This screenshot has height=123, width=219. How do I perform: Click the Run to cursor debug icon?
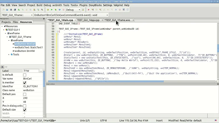92,10
